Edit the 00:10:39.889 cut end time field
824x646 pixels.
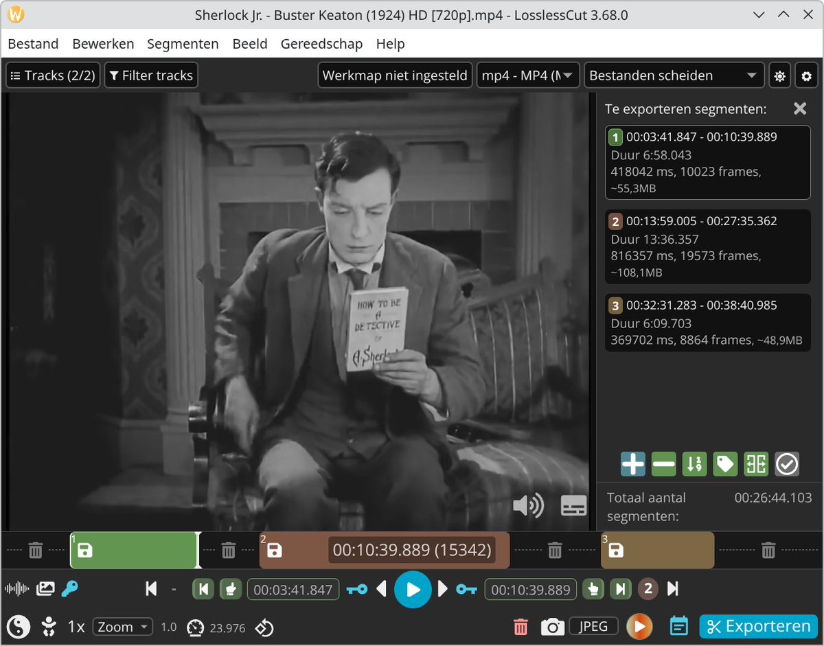tap(530, 589)
